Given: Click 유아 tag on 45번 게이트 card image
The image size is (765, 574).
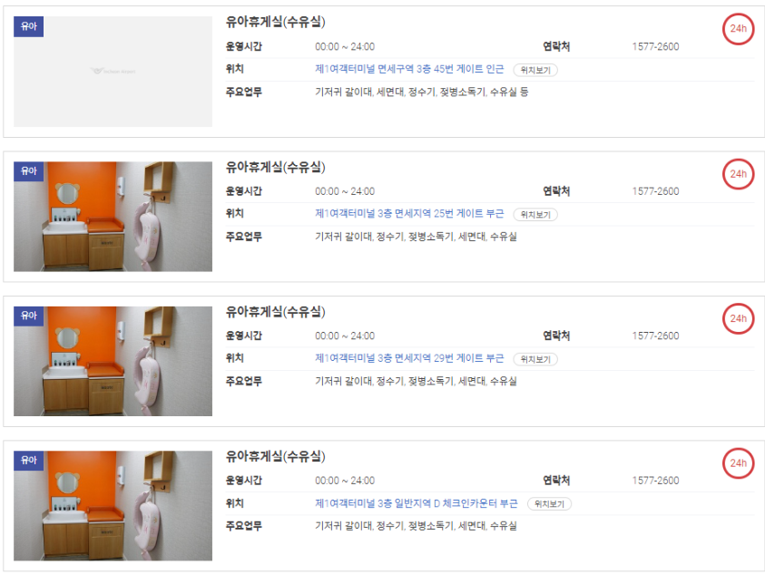Looking at the screenshot, I should [x=28, y=27].
